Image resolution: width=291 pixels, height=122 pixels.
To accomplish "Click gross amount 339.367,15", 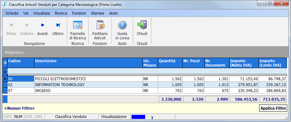I will click(273, 85).
